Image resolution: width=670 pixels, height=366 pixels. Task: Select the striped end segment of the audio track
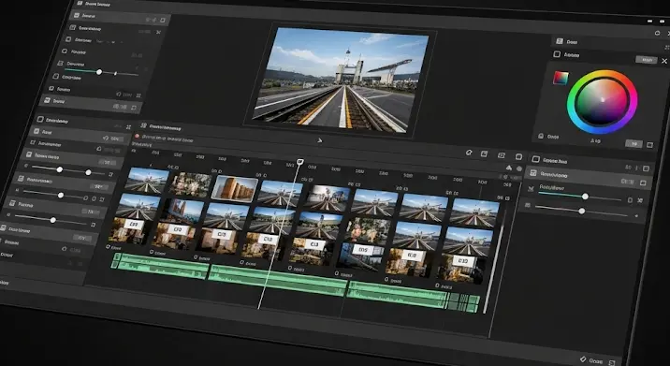pos(463,301)
